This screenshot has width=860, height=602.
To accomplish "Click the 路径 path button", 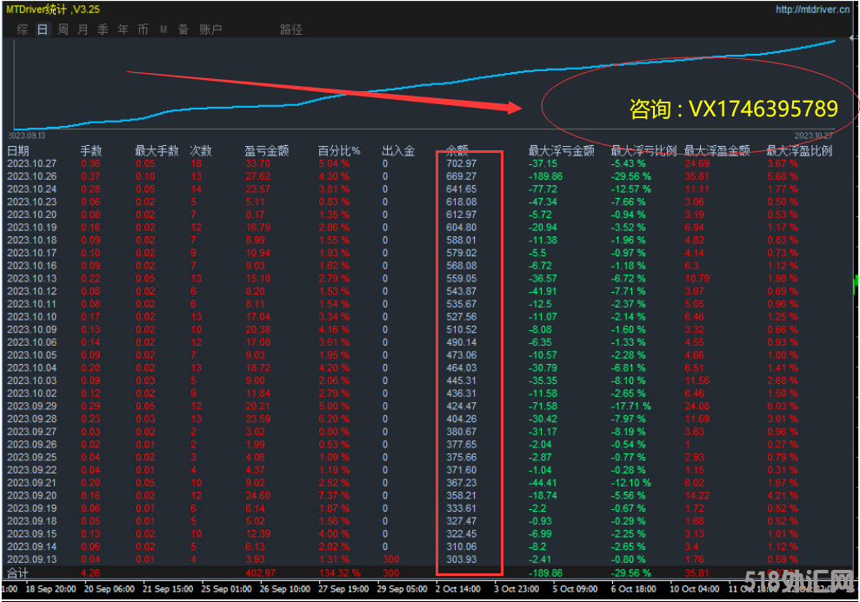I will [291, 30].
